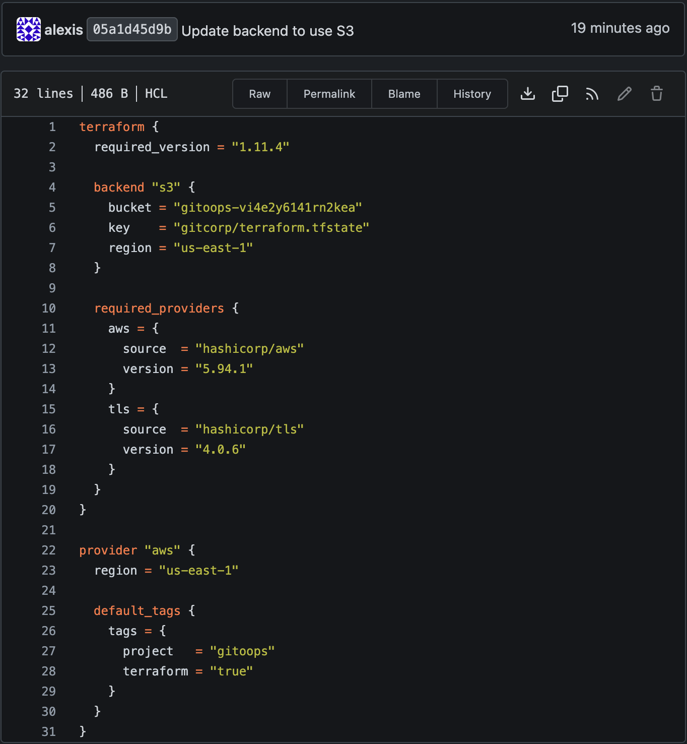This screenshot has height=744, width=687.
Task: Click the '19 minutes ago' timestamp
Action: (x=621, y=28)
